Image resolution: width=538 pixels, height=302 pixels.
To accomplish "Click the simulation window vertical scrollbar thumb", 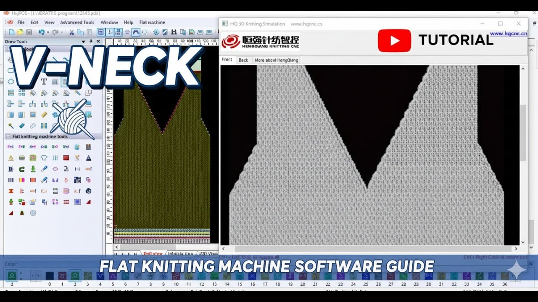I will click(x=523, y=133).
